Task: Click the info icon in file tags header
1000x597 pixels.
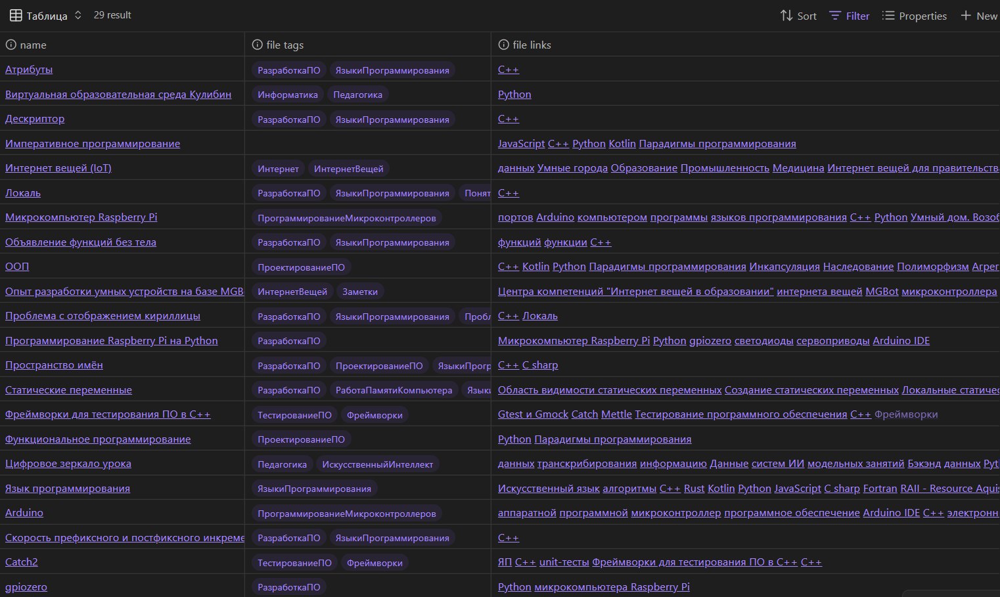Action: pyautogui.click(x=257, y=45)
